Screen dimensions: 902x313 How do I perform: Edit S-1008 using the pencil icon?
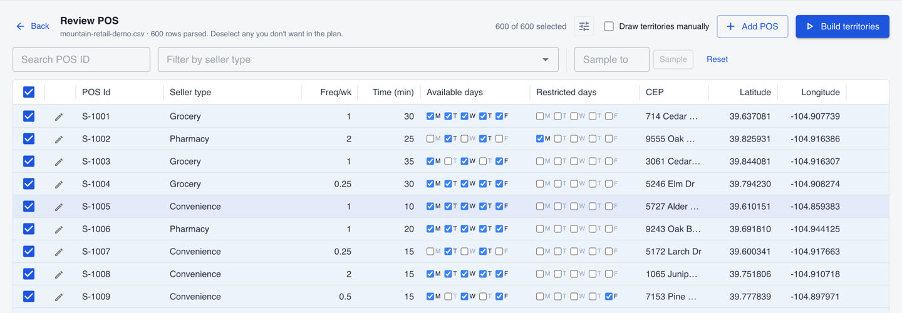(59, 274)
